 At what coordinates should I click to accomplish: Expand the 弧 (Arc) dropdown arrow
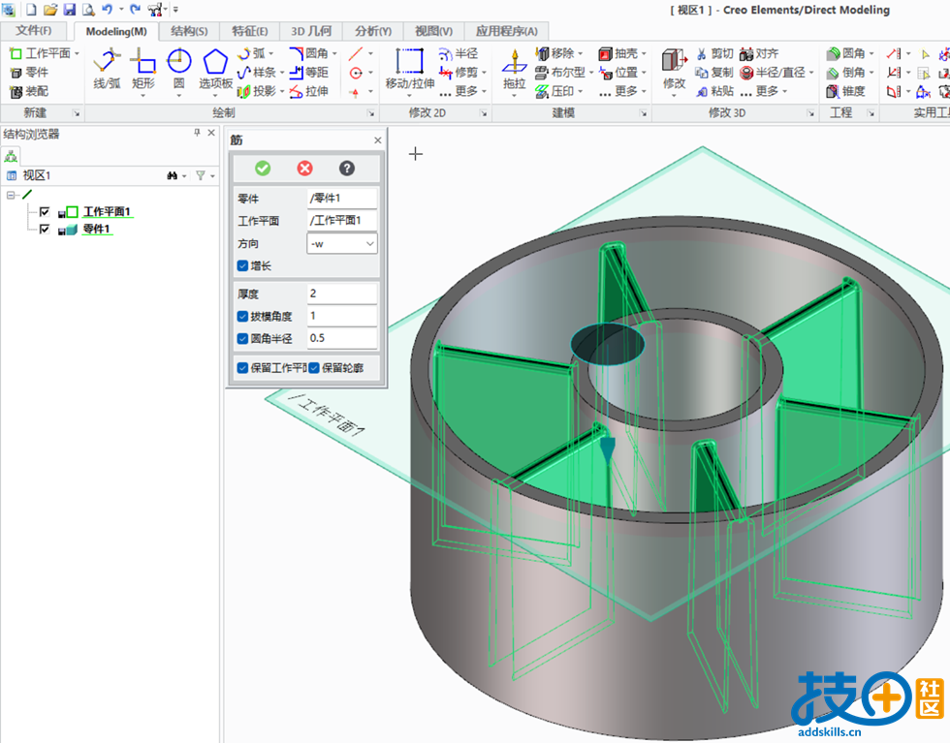point(270,54)
